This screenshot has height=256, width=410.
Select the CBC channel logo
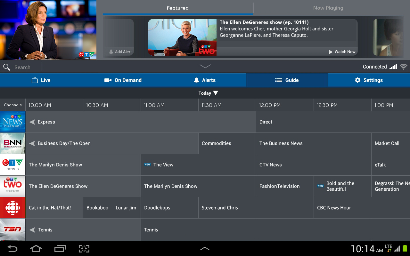(x=13, y=208)
